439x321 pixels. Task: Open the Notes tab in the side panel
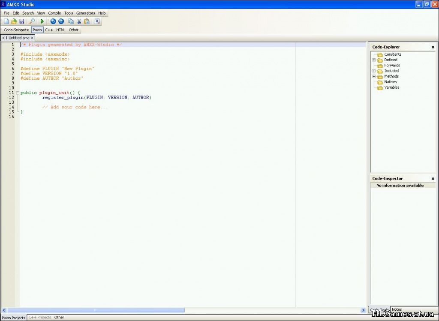click(x=397, y=309)
